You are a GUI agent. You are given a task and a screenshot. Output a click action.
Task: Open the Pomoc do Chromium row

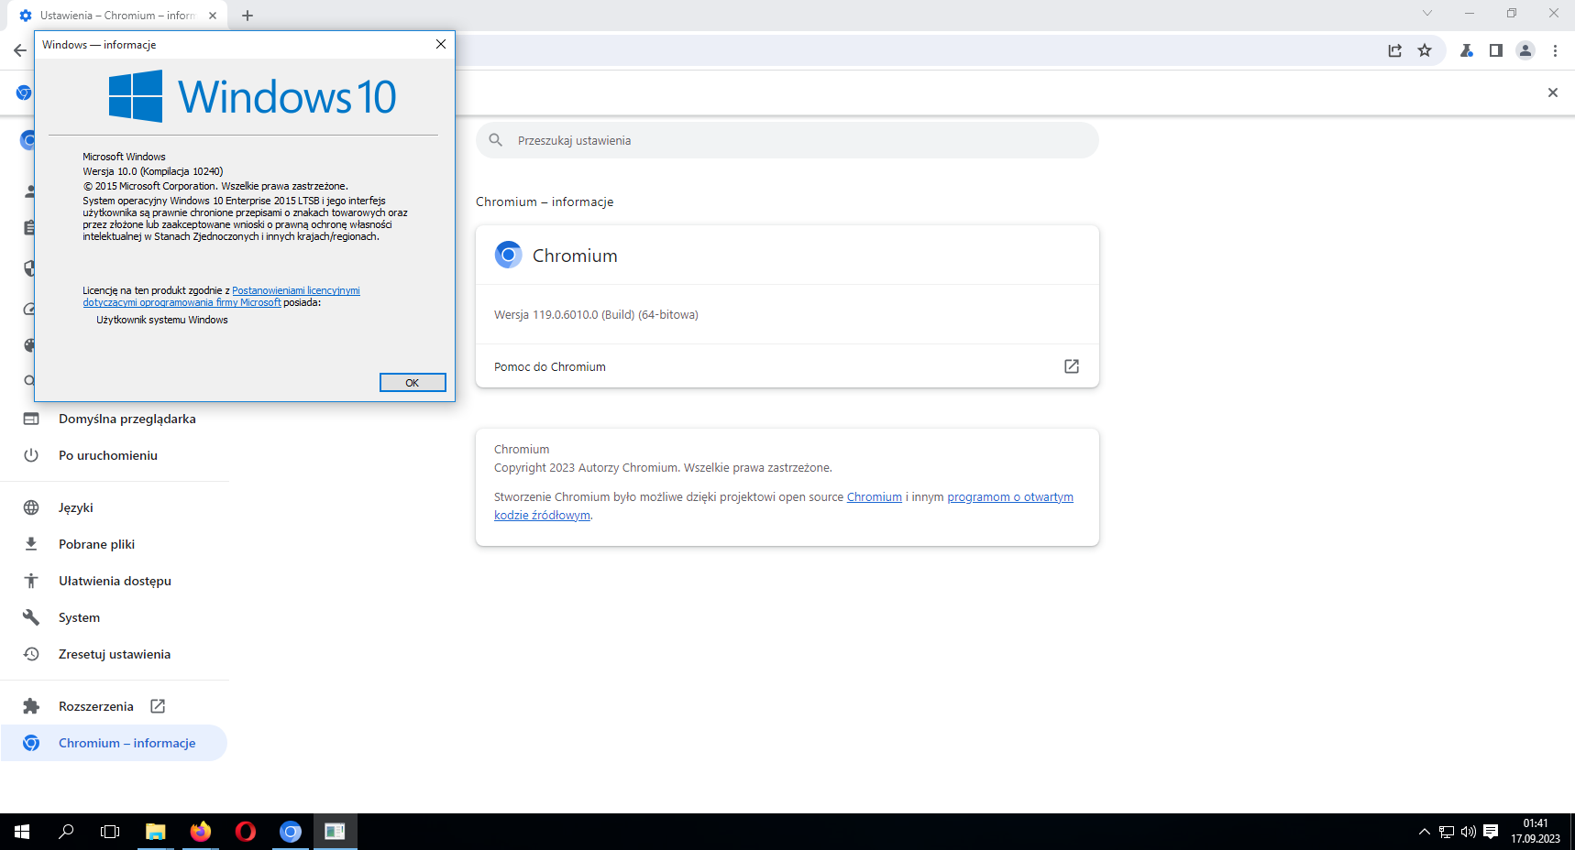point(787,366)
